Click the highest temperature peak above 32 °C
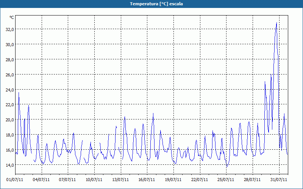The image size is (303, 189). click(276, 23)
